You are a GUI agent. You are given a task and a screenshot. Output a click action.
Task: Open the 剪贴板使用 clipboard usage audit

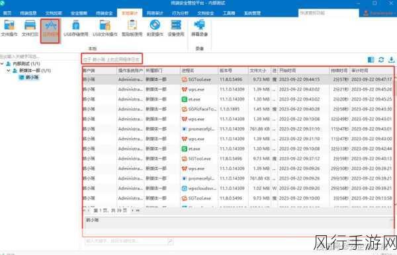pyautogui.click(x=132, y=28)
